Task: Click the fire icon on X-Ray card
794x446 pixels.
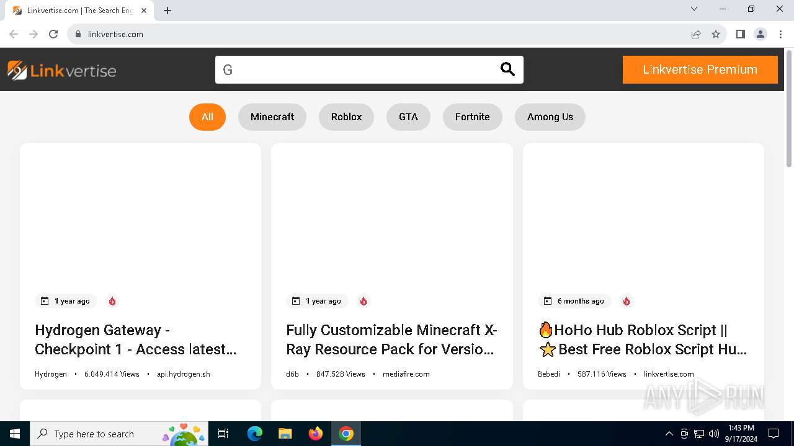Action: tap(364, 301)
